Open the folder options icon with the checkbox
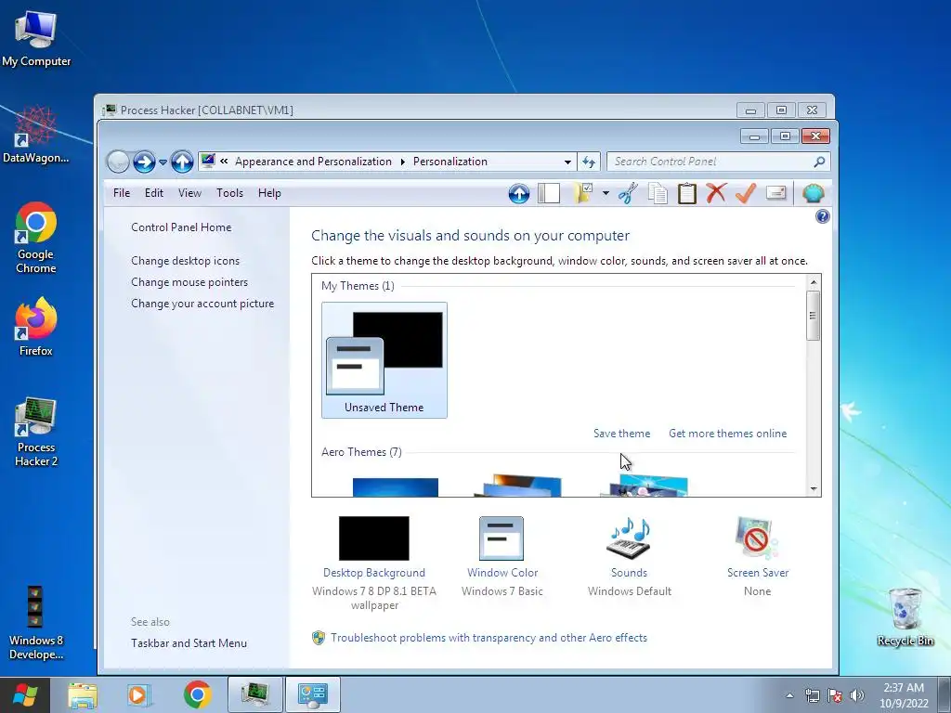The height and width of the screenshot is (713, 951). click(583, 193)
